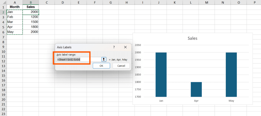The width and height of the screenshot is (261, 116).
Task: Select column B header
Action: point(31,2)
